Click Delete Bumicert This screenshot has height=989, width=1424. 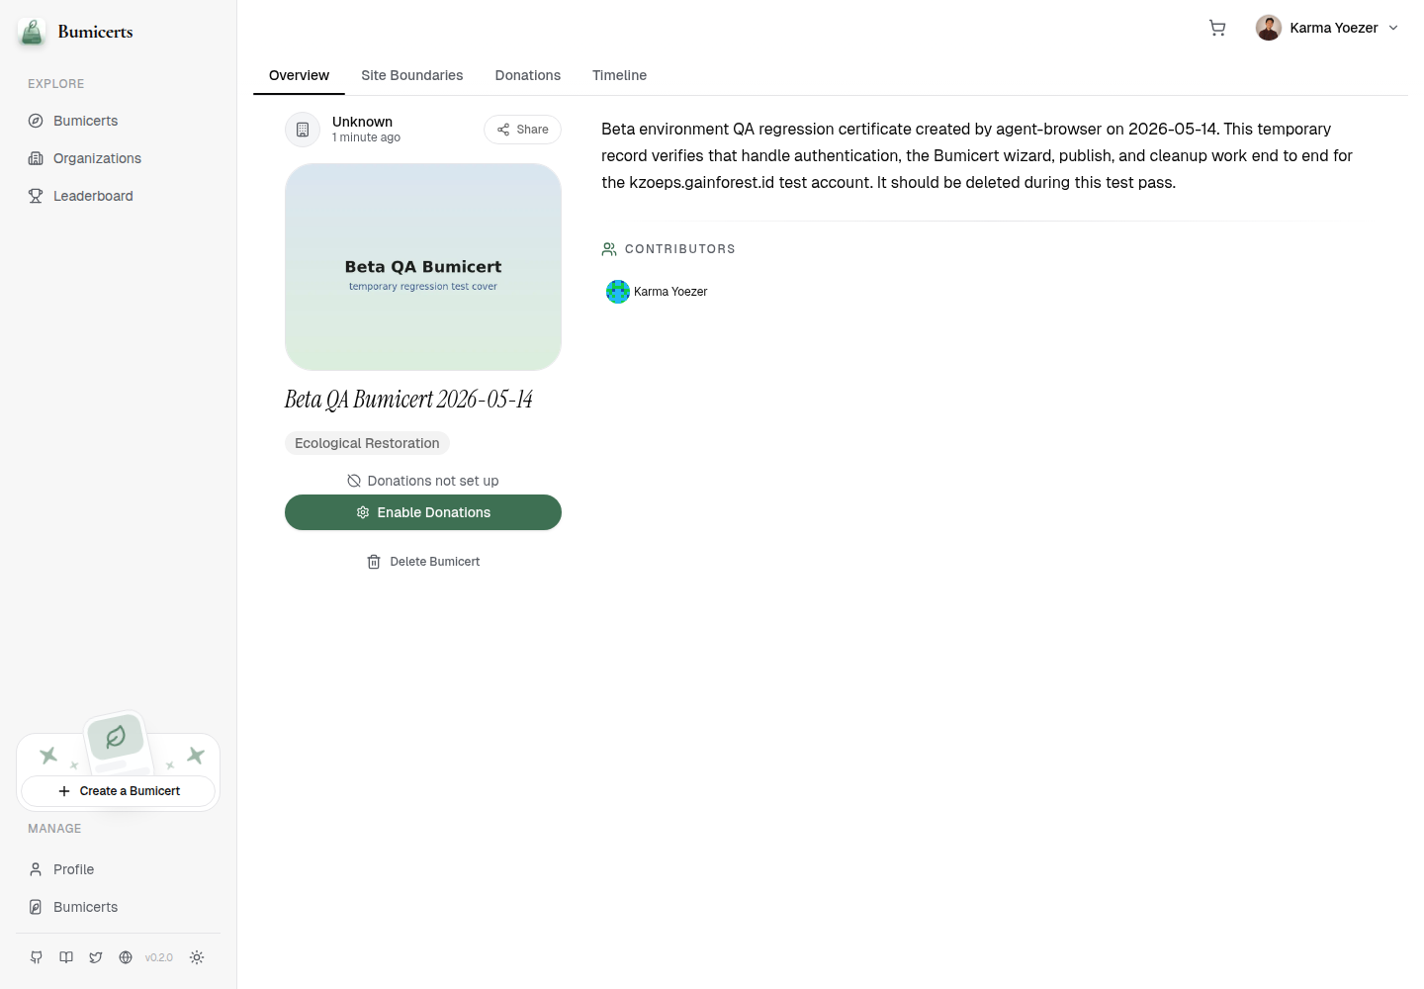point(423,562)
